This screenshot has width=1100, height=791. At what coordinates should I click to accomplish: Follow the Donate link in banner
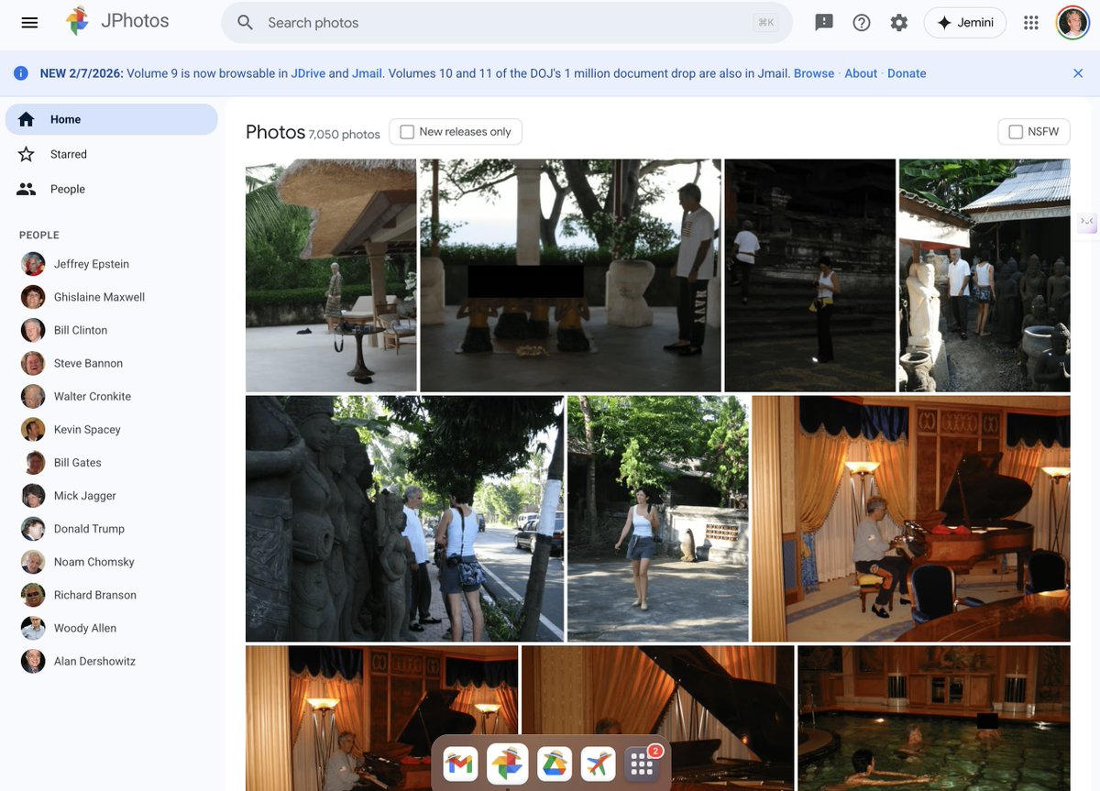[x=907, y=73]
